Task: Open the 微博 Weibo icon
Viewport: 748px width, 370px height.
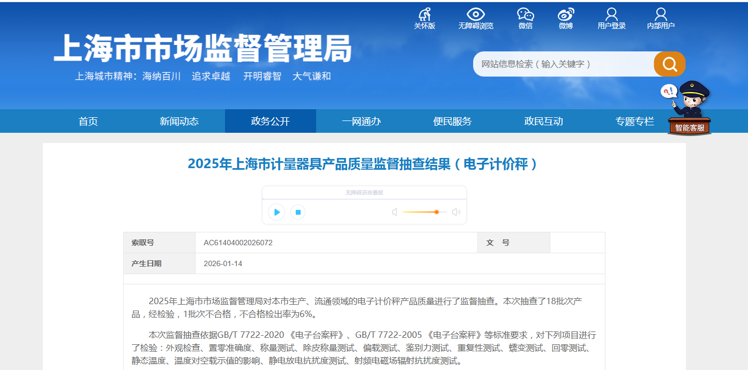Action: (x=565, y=18)
